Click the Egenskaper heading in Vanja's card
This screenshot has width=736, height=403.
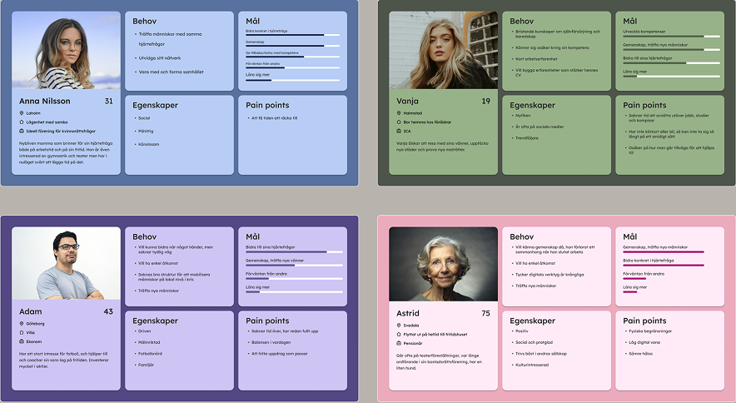coord(532,106)
